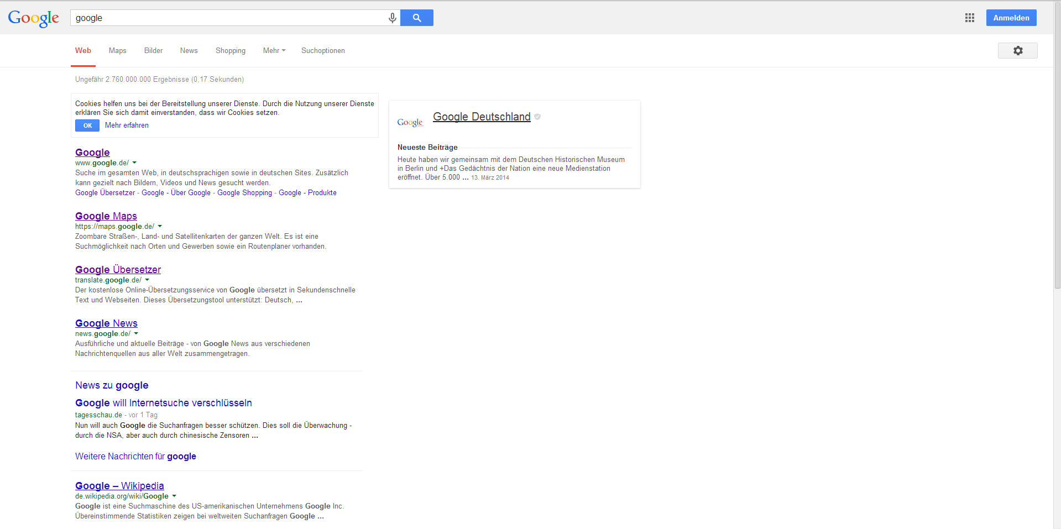Viewport: 1061px width, 529px height.
Task: Click the Google Deutschland logo thumbnail
Action: [x=410, y=122]
